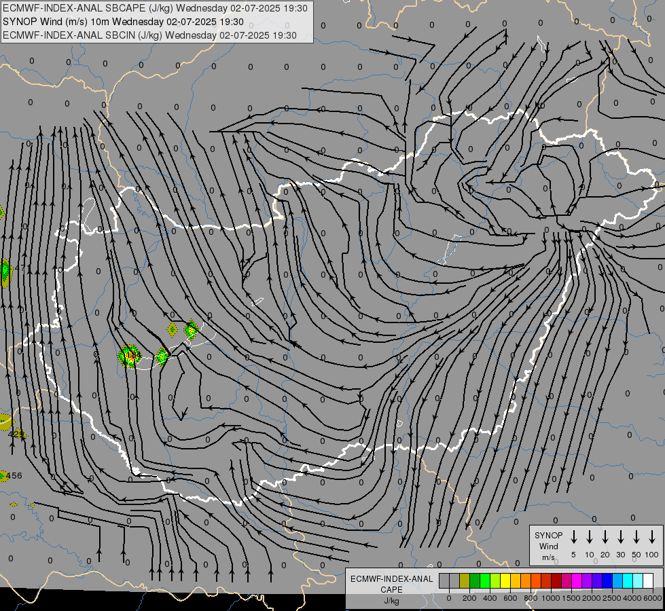Image resolution: width=665 pixels, height=611 pixels.
Task: Select the deep blue CAPE legend swatch
Action: click(x=607, y=580)
